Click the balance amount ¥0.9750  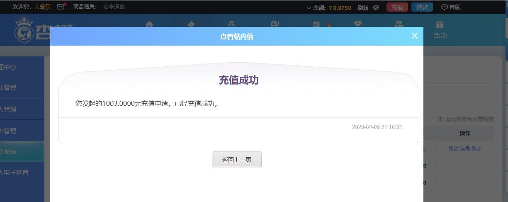pyautogui.click(x=340, y=7)
